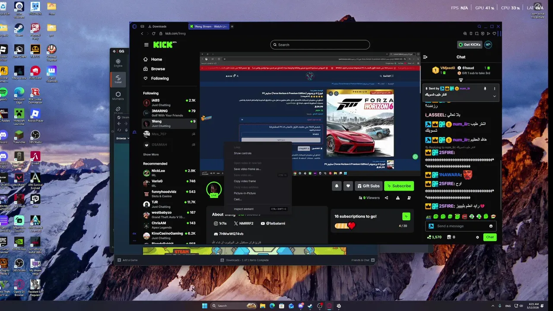Image resolution: width=553 pixels, height=311 pixels.
Task: Click the share stream icon
Action: 386,198
